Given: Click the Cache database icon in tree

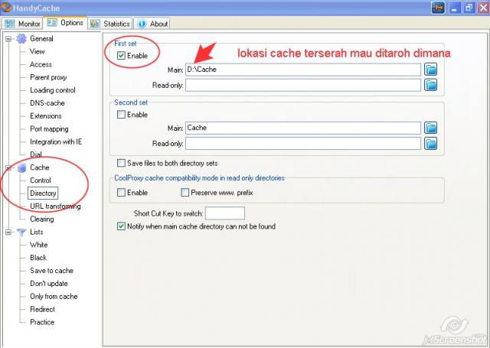Looking at the screenshot, I should click(21, 167).
